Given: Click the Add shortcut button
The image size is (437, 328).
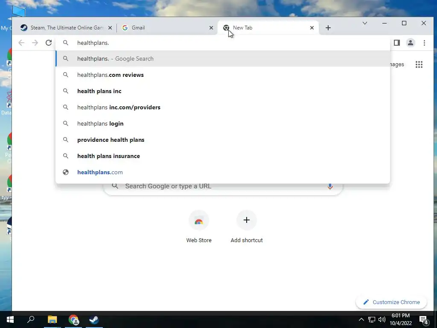Looking at the screenshot, I should [246, 226].
